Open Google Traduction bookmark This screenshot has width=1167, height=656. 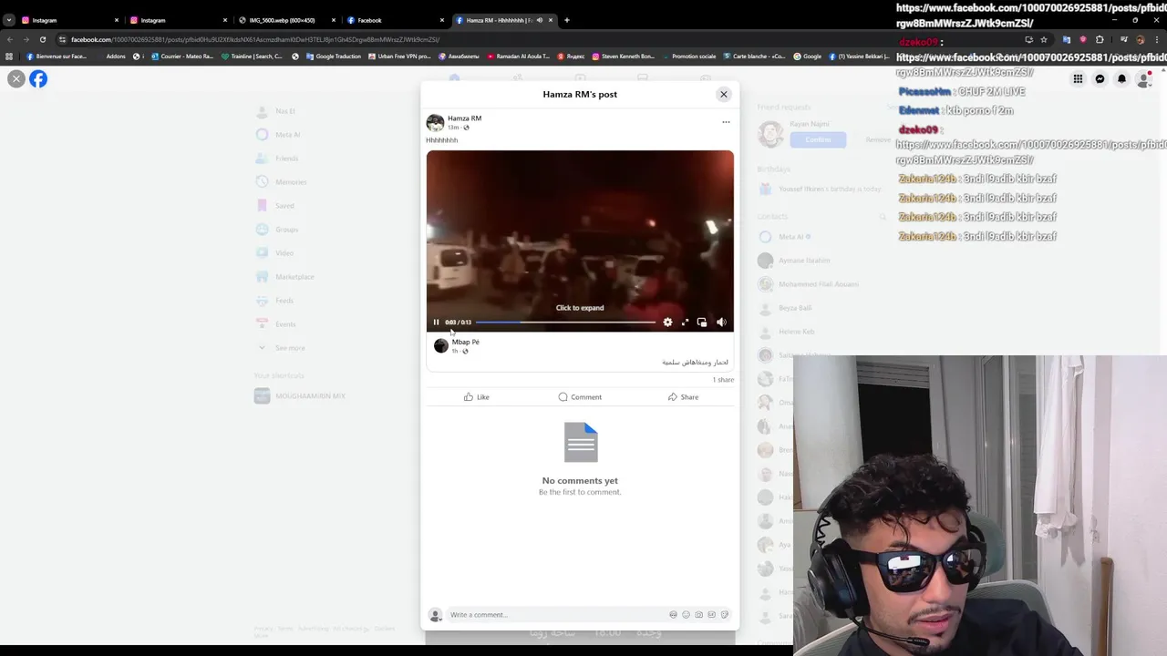pos(334,56)
